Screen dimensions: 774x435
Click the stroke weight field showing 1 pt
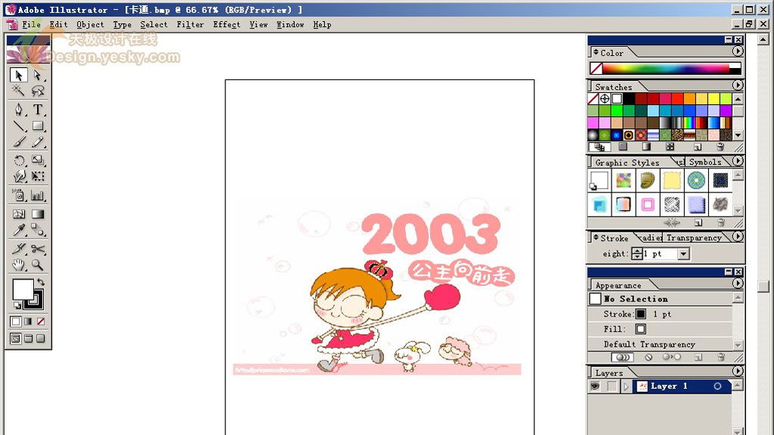tap(661, 254)
